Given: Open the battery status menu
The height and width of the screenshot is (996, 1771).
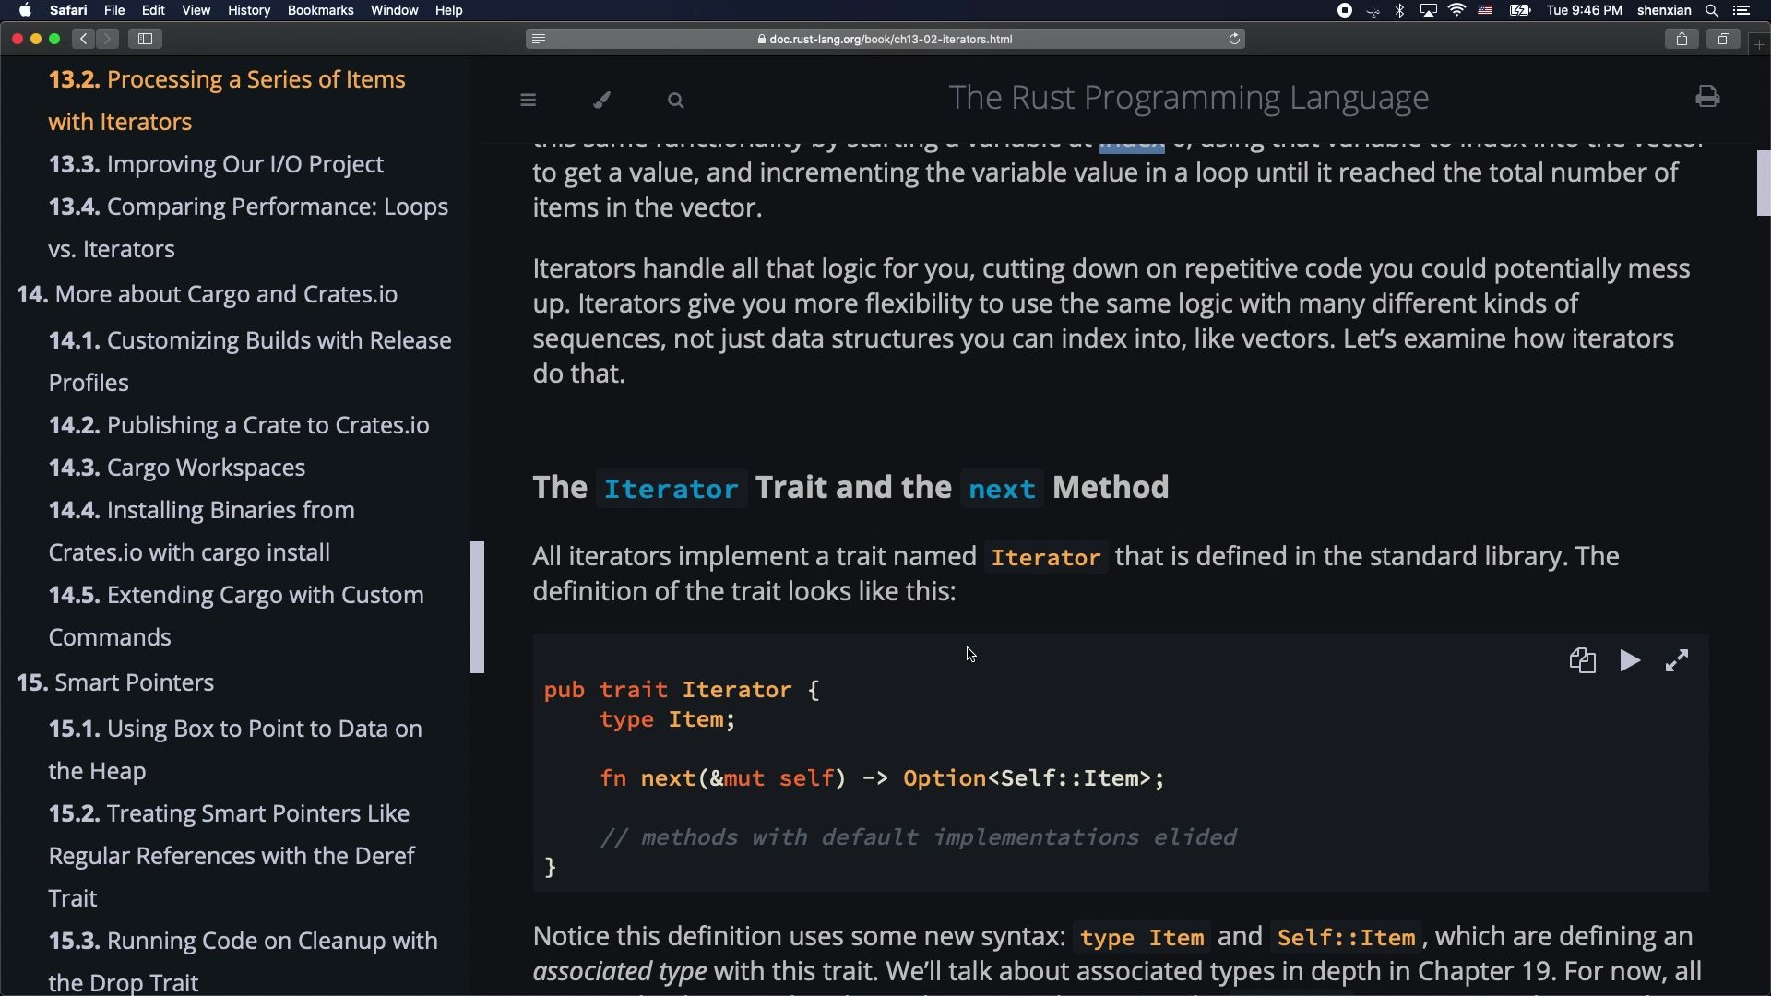Looking at the screenshot, I should 1520,10.
